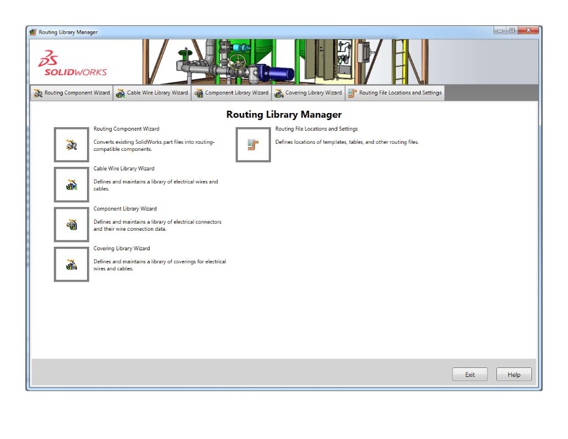Image resolution: width=568 pixels, height=439 pixels.
Task: Click the Routing Library Manager title bar icon
Action: pyautogui.click(x=33, y=32)
